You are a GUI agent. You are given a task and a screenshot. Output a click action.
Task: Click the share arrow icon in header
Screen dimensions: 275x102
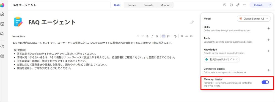231,5
